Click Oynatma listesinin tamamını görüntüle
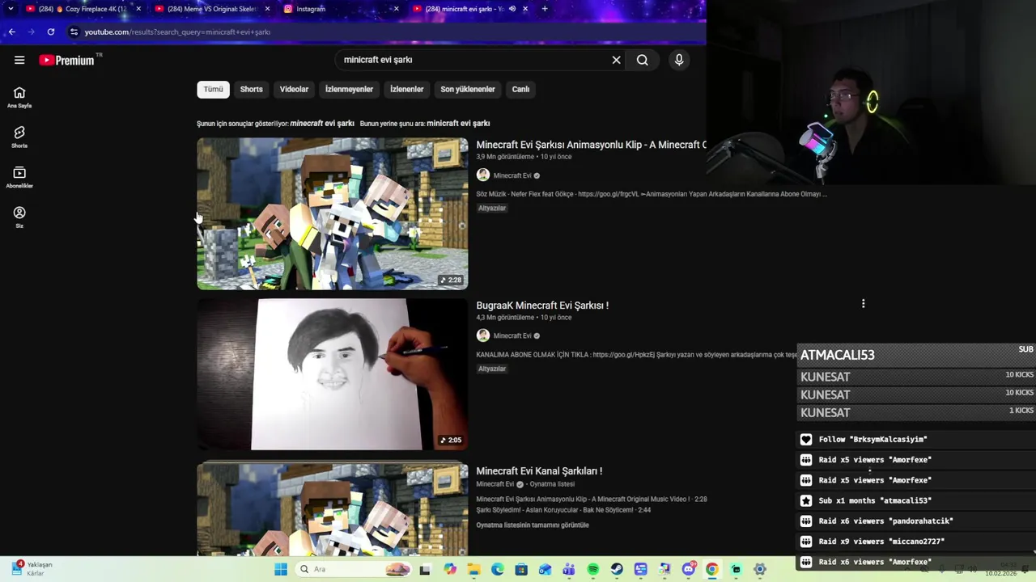Image resolution: width=1036 pixels, height=582 pixels. tap(533, 525)
